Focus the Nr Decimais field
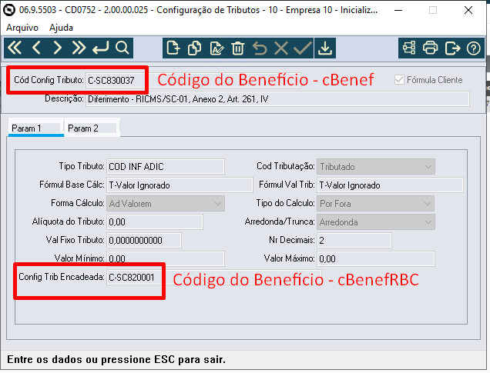Image resolution: width=490 pixels, height=373 pixels. pyautogui.click(x=354, y=241)
